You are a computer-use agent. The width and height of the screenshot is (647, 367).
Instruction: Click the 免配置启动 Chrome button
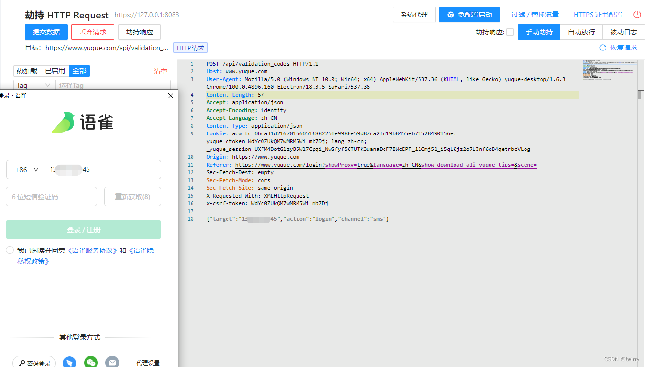click(x=470, y=15)
